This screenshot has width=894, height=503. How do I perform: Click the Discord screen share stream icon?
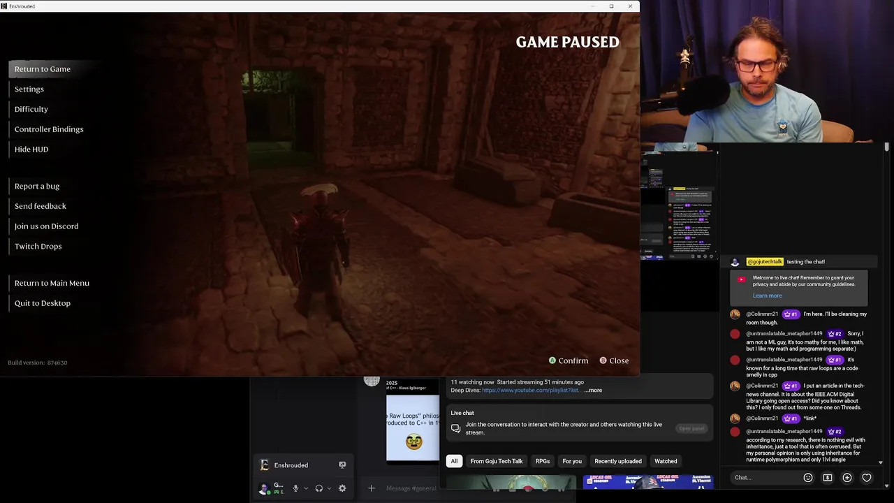click(342, 465)
